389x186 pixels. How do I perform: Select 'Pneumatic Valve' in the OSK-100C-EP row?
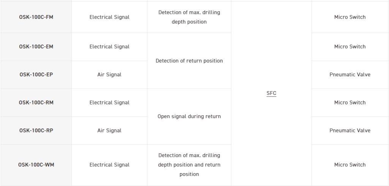pos(350,75)
